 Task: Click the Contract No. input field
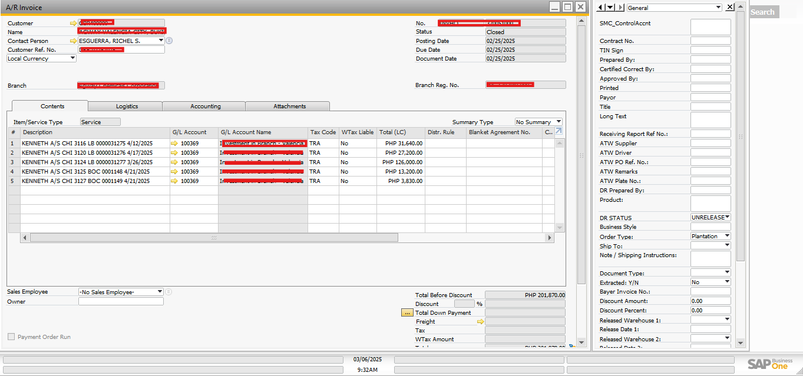711,41
